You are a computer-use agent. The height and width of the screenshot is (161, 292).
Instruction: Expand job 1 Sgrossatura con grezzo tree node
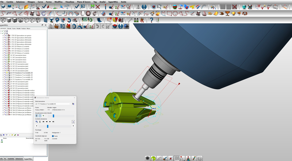pos(3,35)
